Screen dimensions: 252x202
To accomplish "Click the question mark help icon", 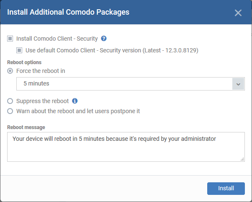I will [104, 39].
